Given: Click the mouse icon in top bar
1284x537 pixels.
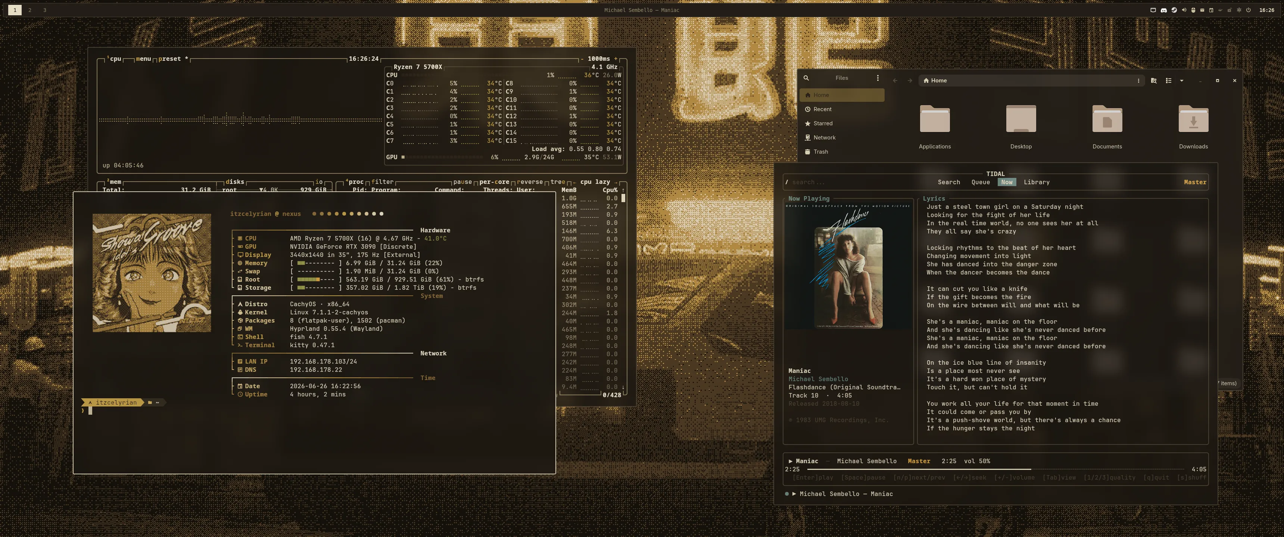Looking at the screenshot, I should tap(1193, 10).
